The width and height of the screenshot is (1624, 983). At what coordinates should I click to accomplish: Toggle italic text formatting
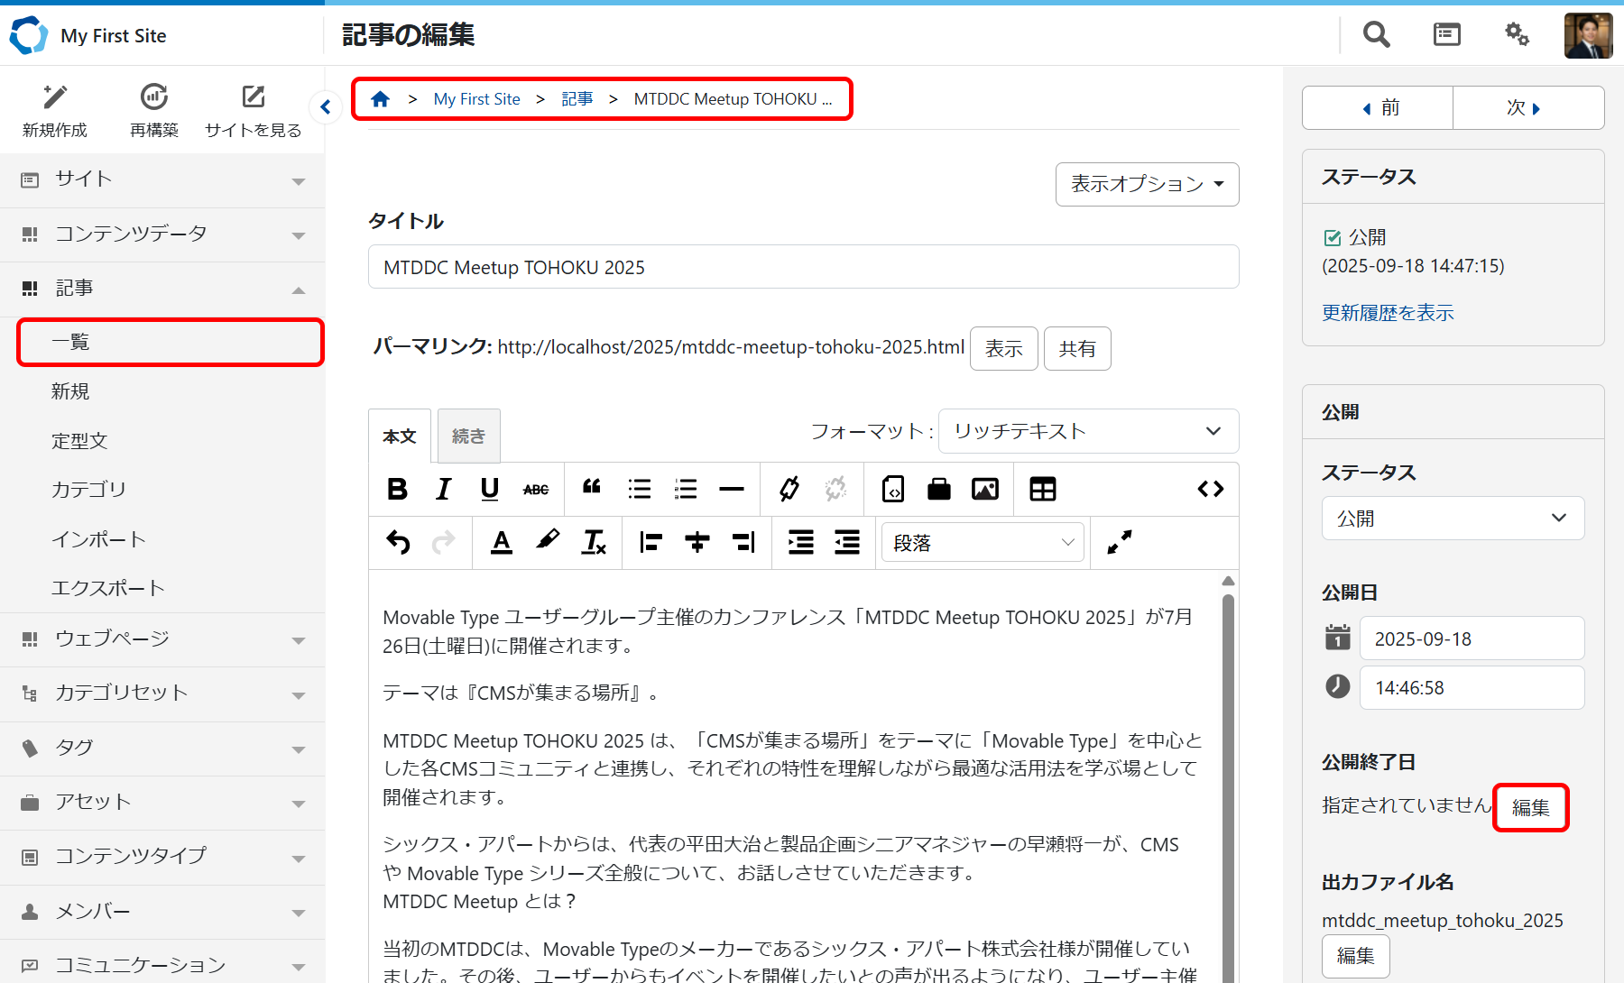(443, 489)
